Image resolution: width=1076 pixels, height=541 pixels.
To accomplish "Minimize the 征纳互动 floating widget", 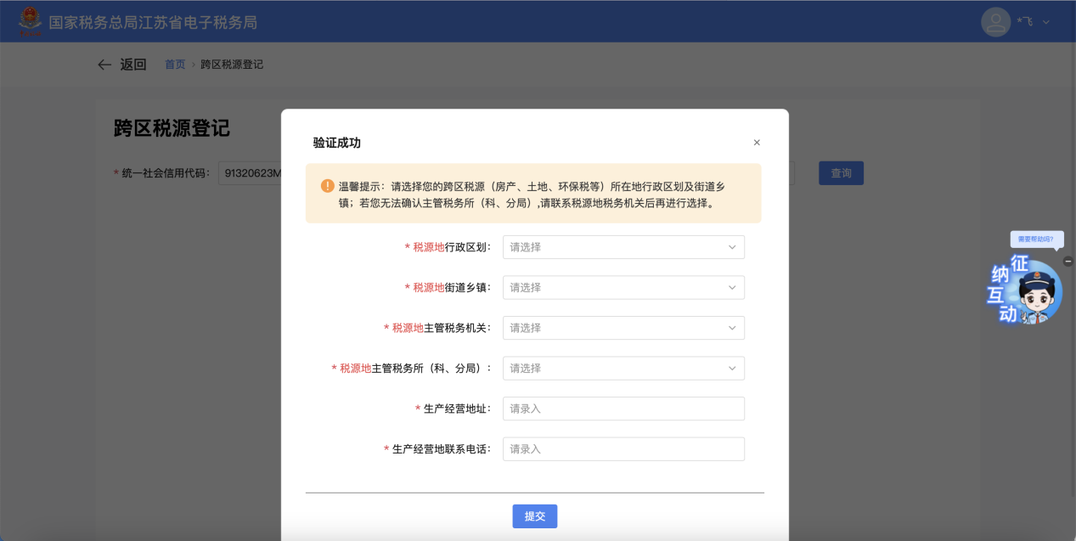I will coord(1068,262).
